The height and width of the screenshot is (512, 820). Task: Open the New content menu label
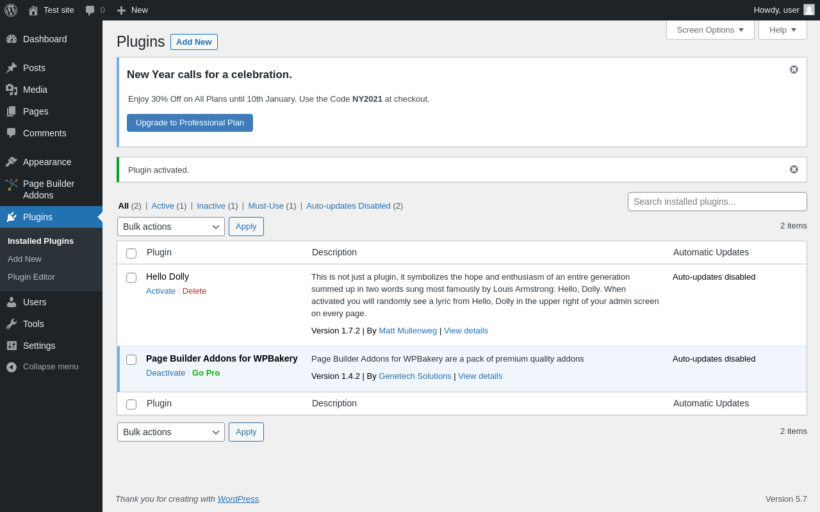pos(140,10)
